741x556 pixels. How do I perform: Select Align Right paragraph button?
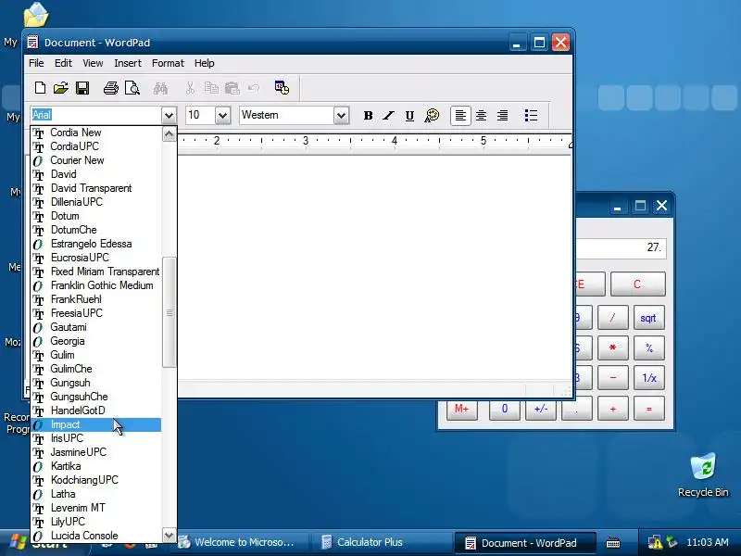pos(502,115)
